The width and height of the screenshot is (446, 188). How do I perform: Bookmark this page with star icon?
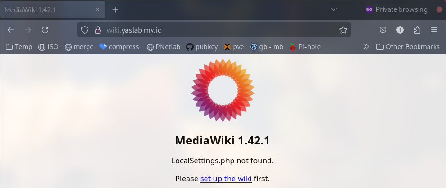coord(343,30)
